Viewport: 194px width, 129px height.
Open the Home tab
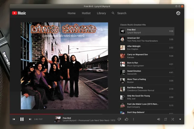71,13
